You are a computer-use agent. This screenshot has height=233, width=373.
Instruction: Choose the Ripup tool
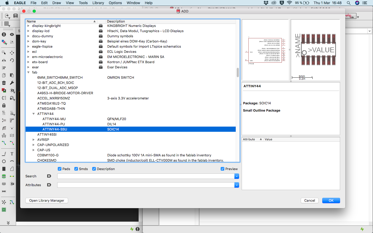12,143
